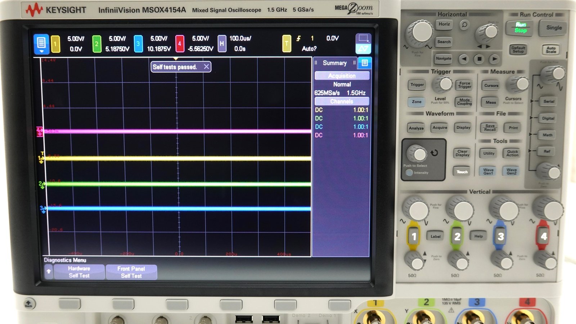Tap the 625MSa/s sample rate readout
Image resolution: width=576 pixels, height=324 pixels.
pyautogui.click(x=327, y=93)
